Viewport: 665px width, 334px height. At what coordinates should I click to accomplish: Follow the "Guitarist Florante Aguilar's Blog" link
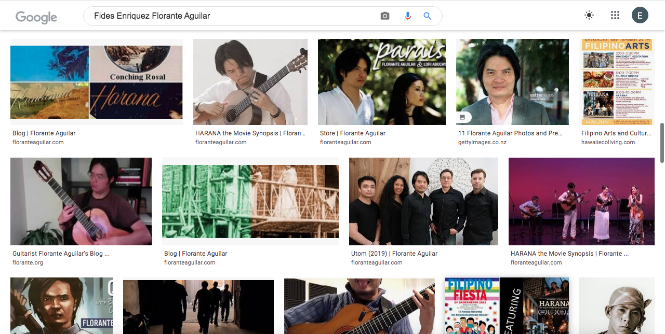pos(61,254)
